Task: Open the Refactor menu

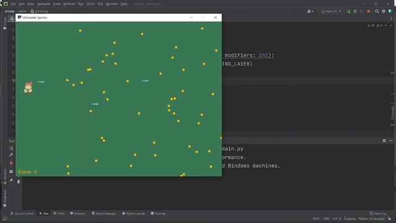Action: (x=69, y=4)
